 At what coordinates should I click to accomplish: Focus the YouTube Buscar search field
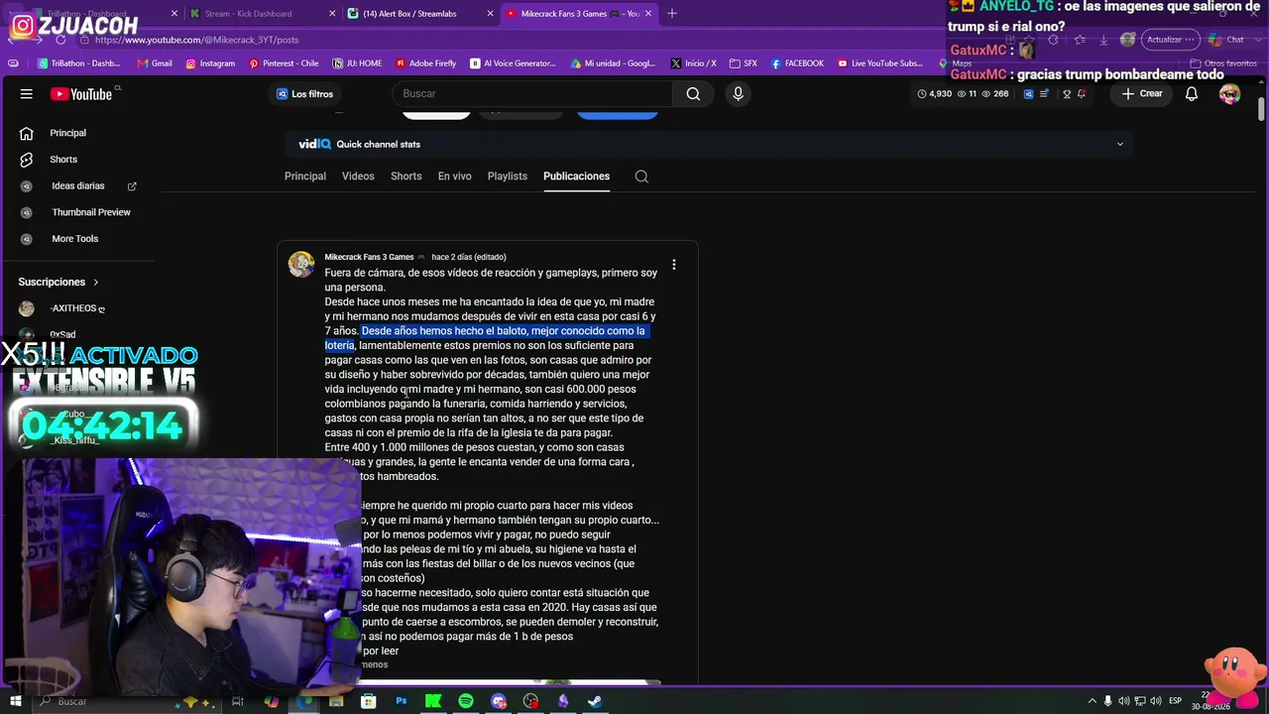coord(533,94)
